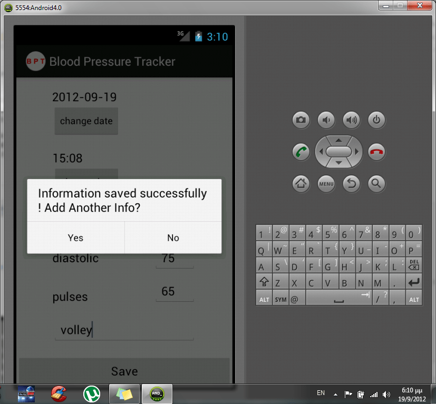This screenshot has height=404, width=436.
Task: Click the volley notes text field
Action: (x=124, y=330)
